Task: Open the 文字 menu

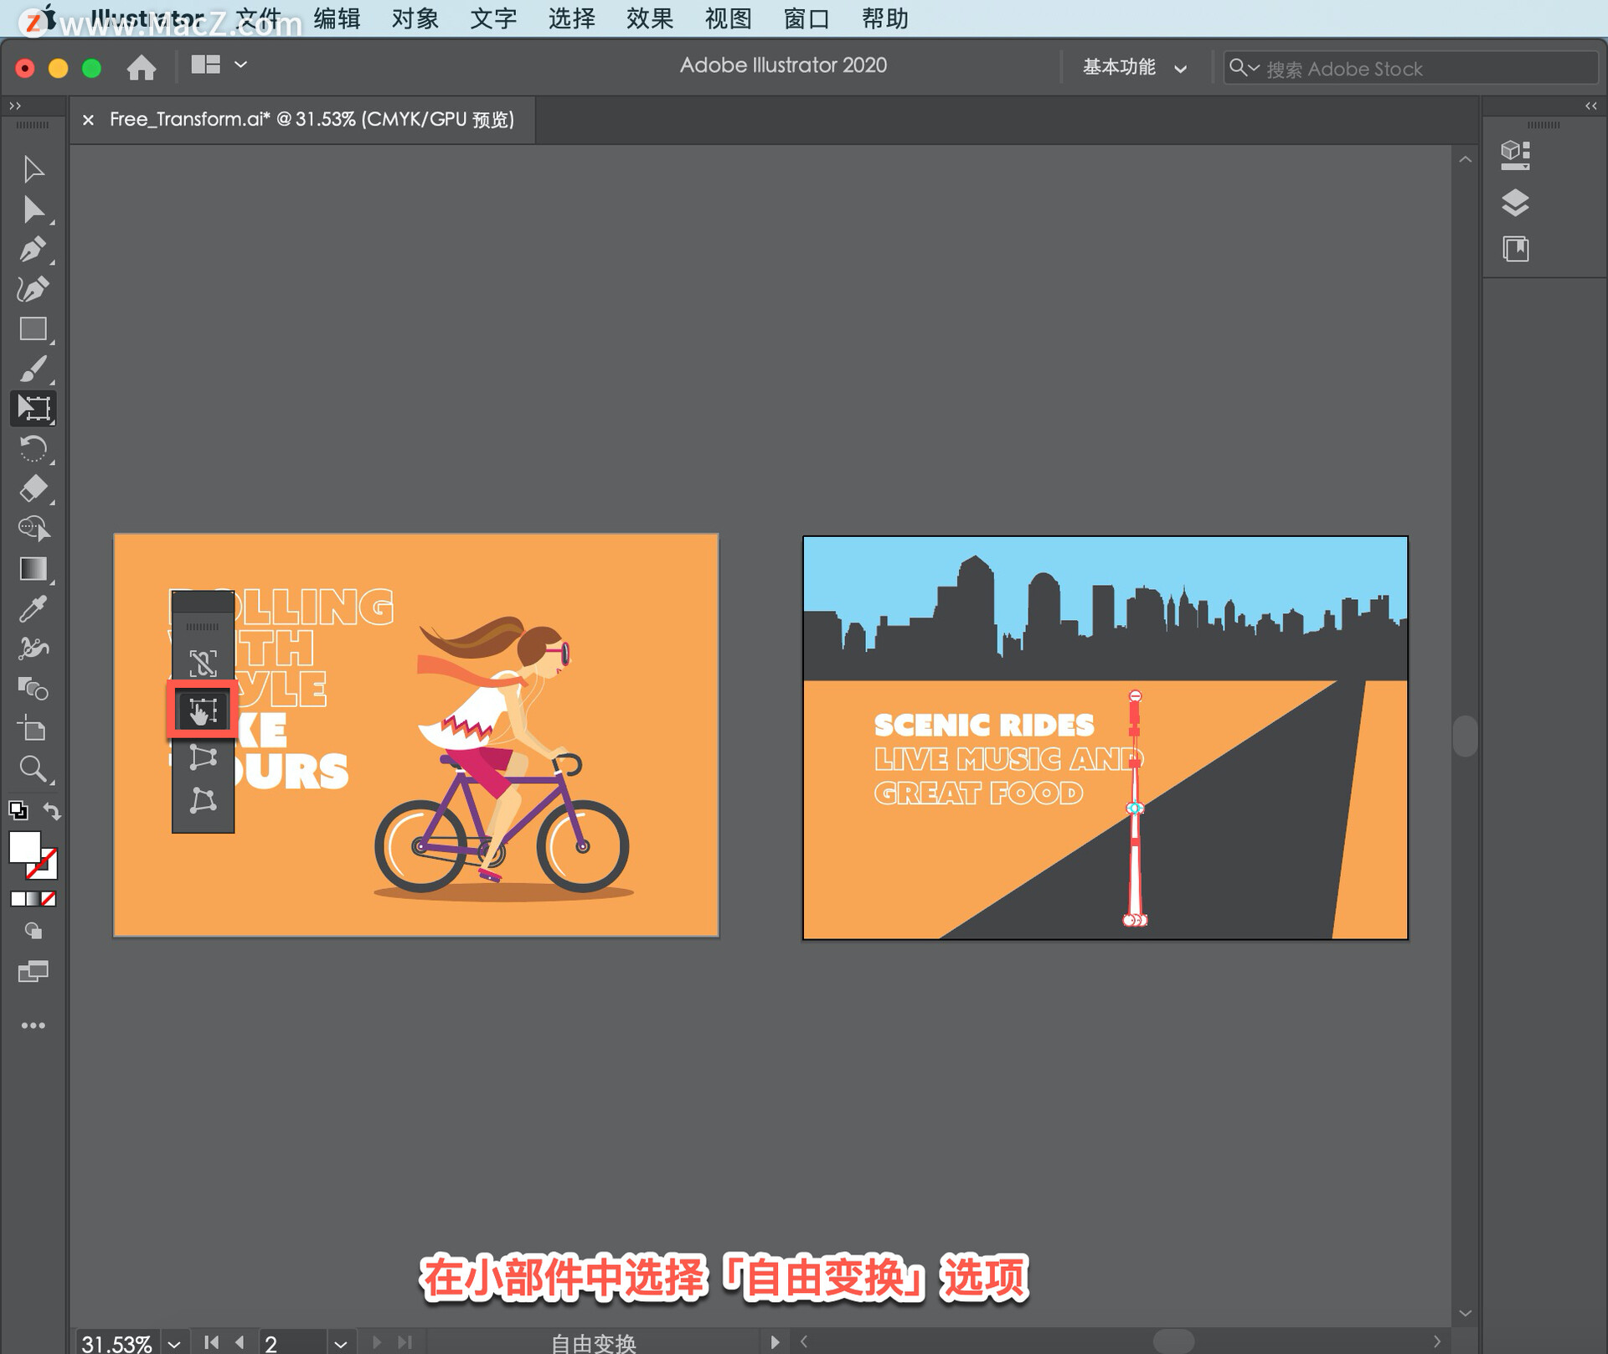Action: [x=493, y=18]
